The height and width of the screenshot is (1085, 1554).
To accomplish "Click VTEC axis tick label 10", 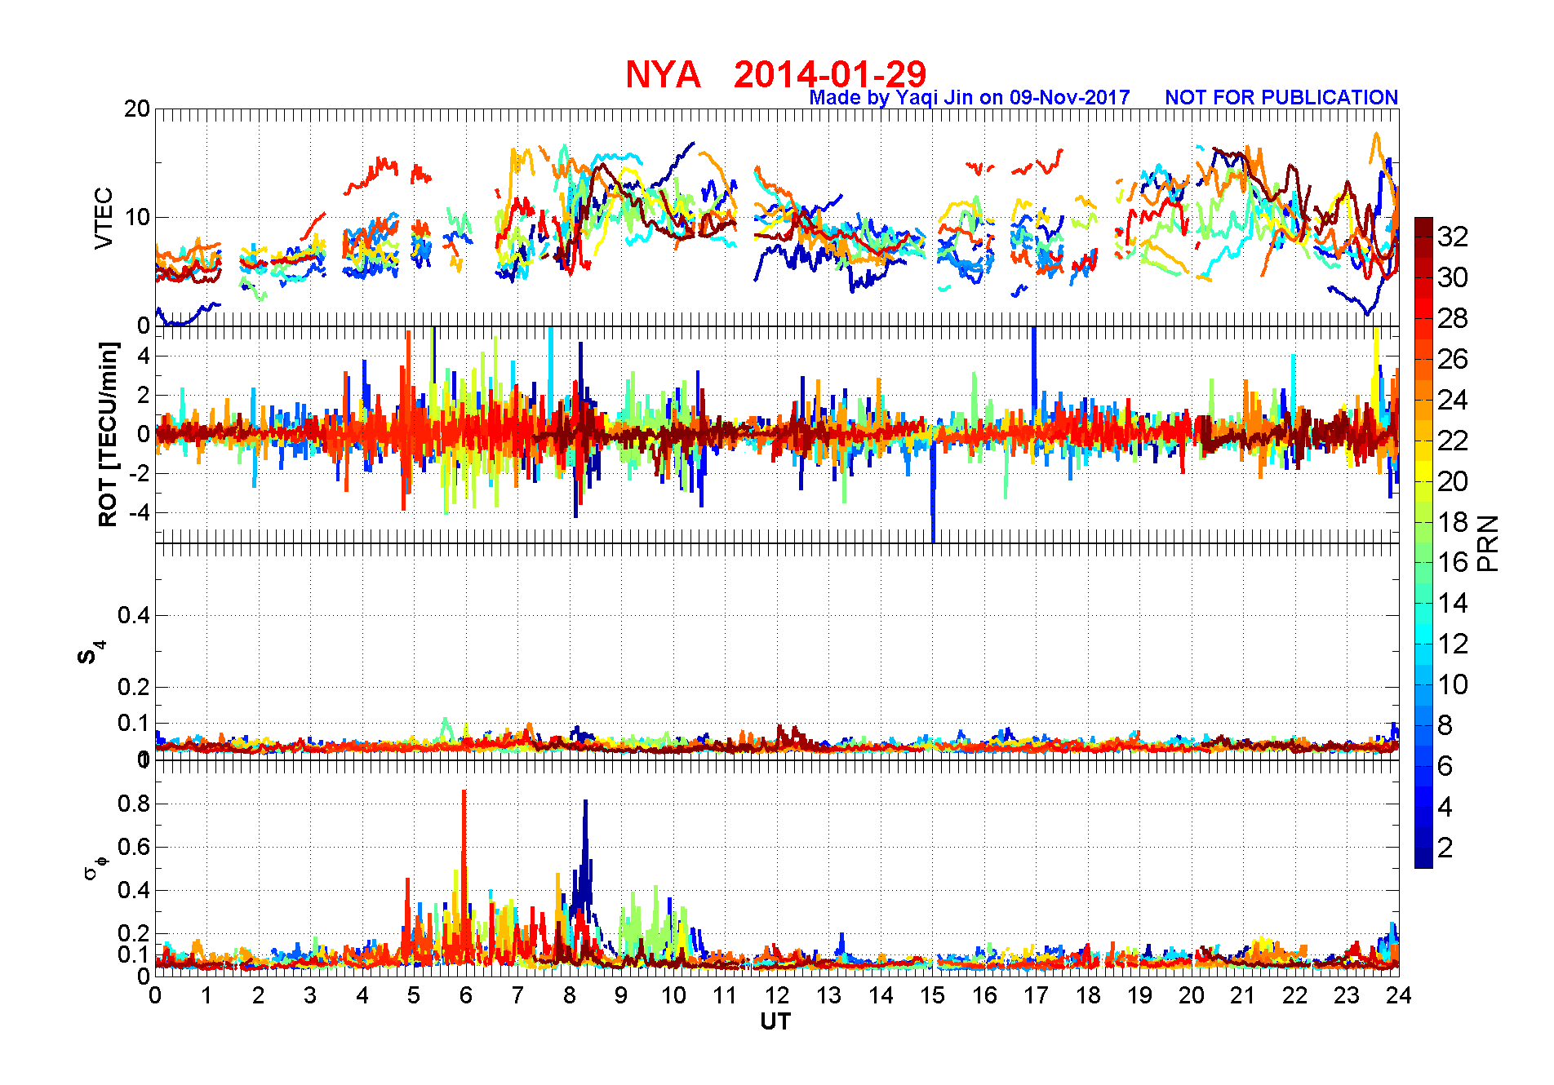I will (x=137, y=217).
